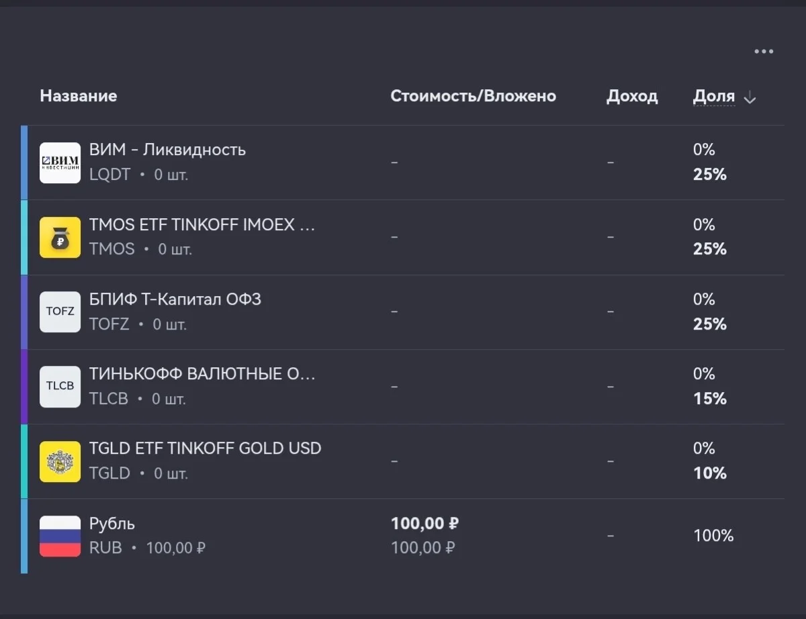Open the ВИМ - Ликвидность position
806x619 pixels.
402,162
